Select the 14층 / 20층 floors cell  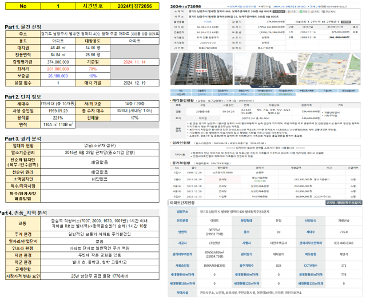coord(135,104)
